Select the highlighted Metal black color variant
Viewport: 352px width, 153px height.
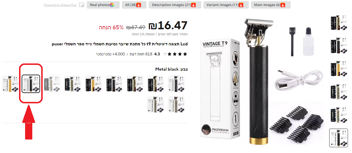click(31, 84)
